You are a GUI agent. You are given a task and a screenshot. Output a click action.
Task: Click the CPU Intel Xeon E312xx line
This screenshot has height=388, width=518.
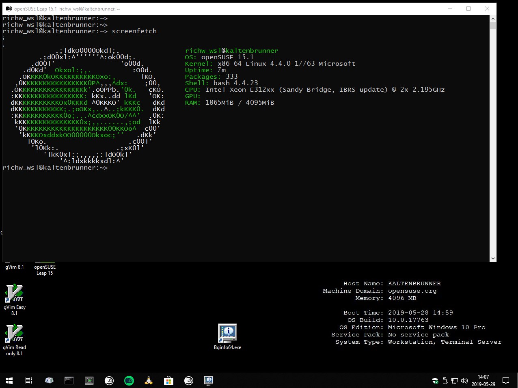coord(315,90)
